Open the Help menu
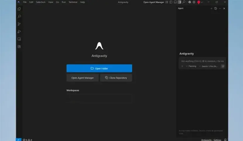The image size is (243, 141). [x=83, y=2]
